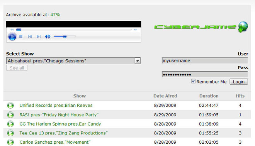Click the Pass password field
This screenshot has width=255, height=146.
click(205, 74)
